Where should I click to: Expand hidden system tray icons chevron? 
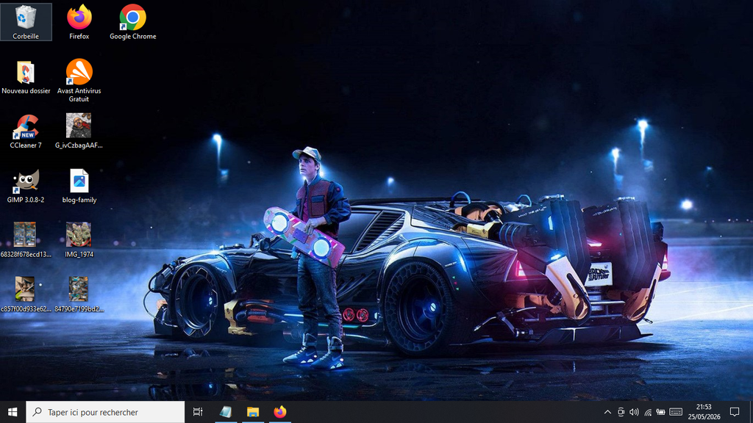point(607,412)
